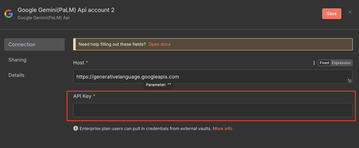Click the Google logo icon
Image resolution: width=359 pixels, height=148 pixels.
(9, 14)
